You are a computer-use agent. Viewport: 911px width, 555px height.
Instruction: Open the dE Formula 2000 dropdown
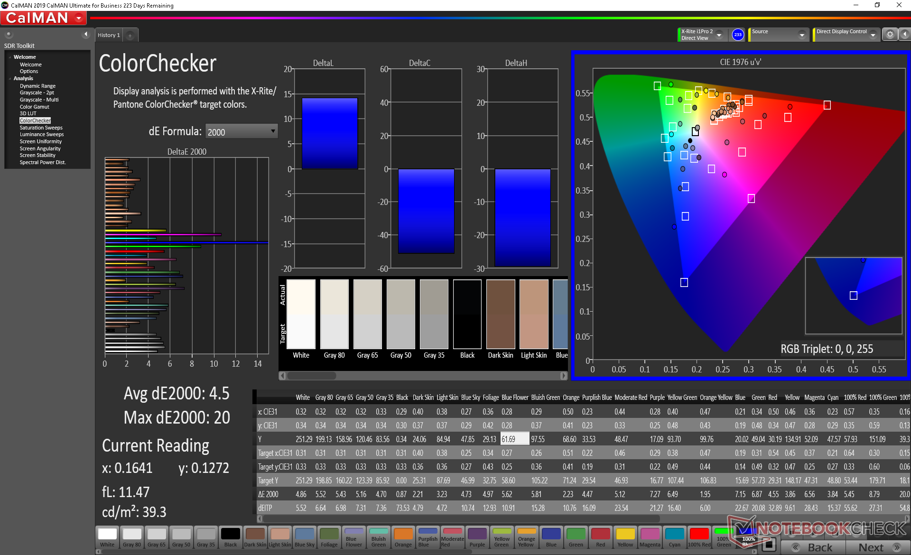tap(242, 132)
